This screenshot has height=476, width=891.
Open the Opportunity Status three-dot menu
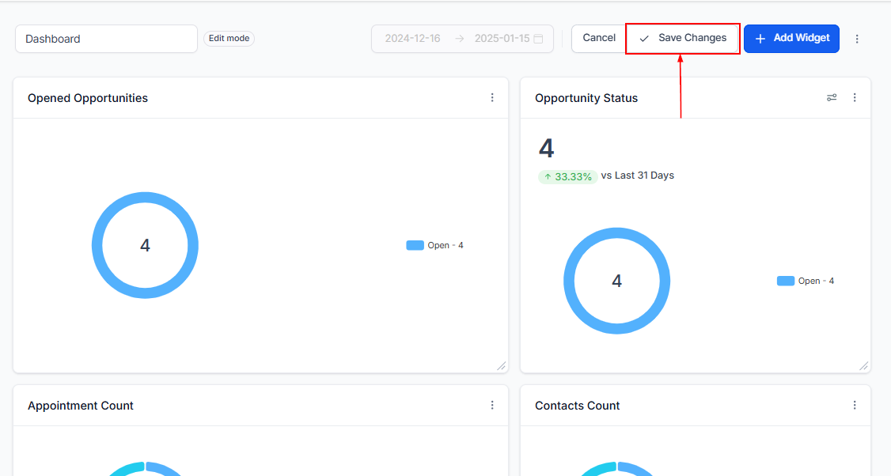(x=855, y=97)
